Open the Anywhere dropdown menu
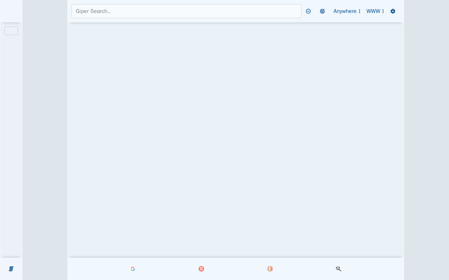 coord(347,11)
